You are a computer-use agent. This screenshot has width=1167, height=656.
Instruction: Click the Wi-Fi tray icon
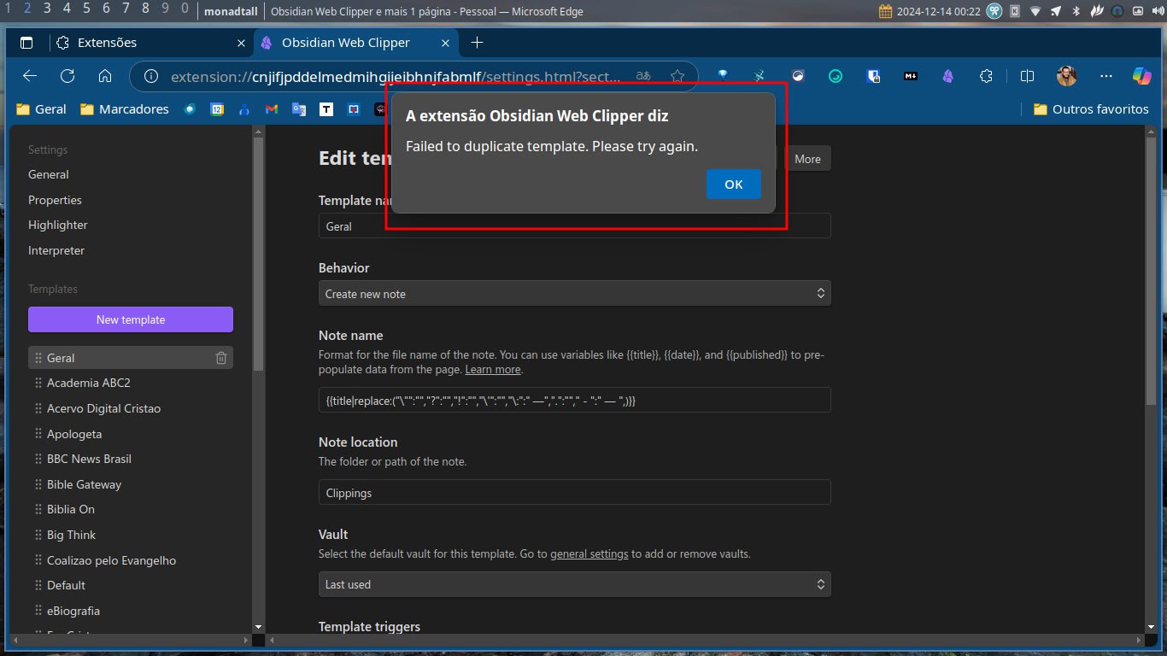1035,11
